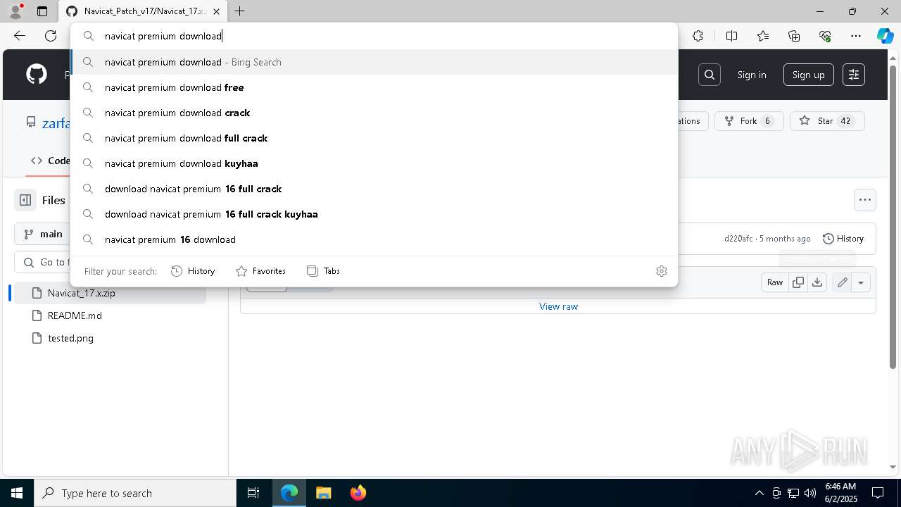Open File Explorer from the taskbar
The height and width of the screenshot is (507, 901).
click(x=323, y=493)
